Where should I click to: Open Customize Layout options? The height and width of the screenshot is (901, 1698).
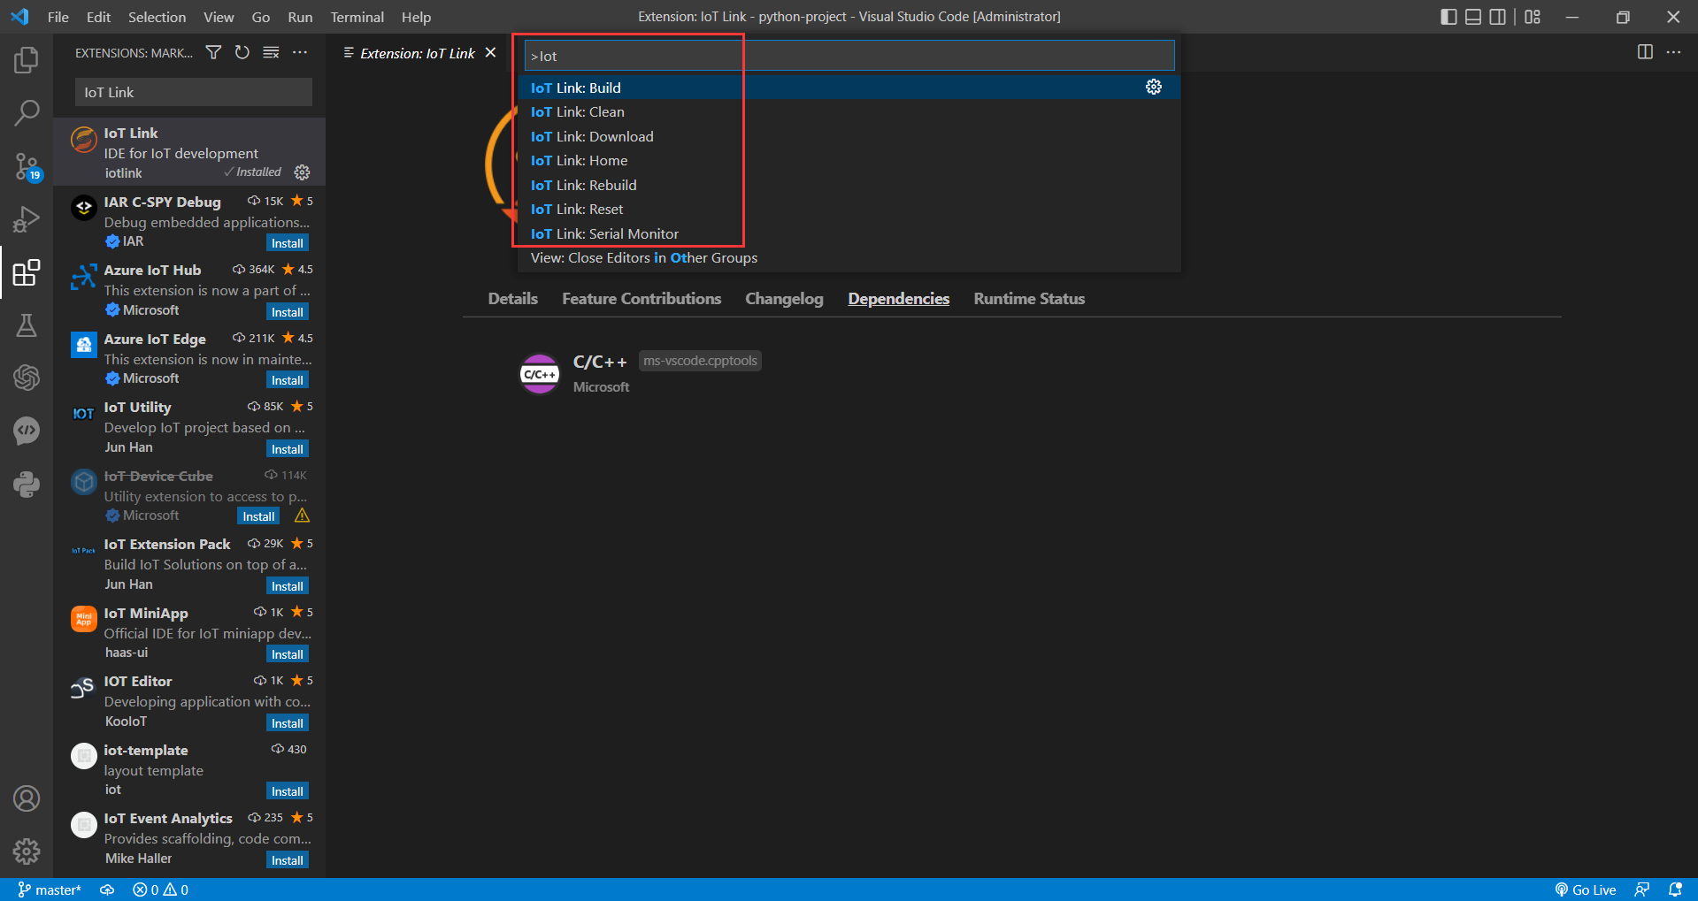pos(1533,17)
